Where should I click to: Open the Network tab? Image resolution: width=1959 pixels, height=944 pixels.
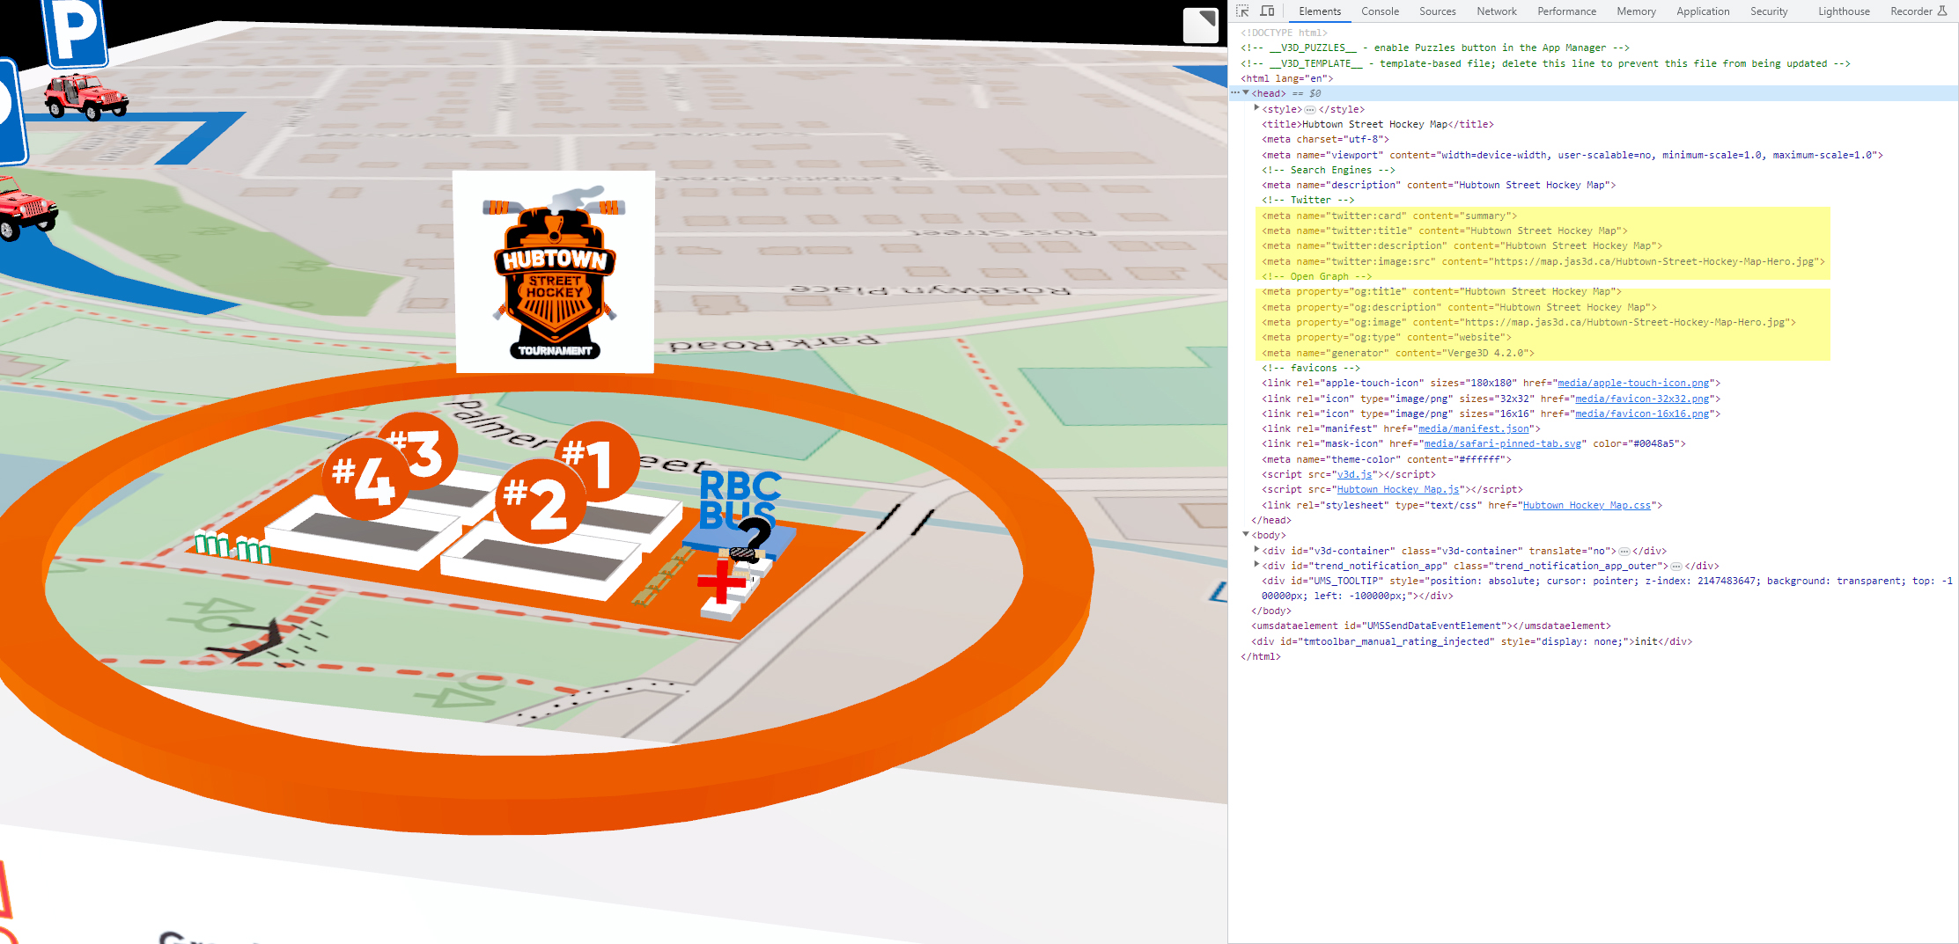[x=1497, y=11]
